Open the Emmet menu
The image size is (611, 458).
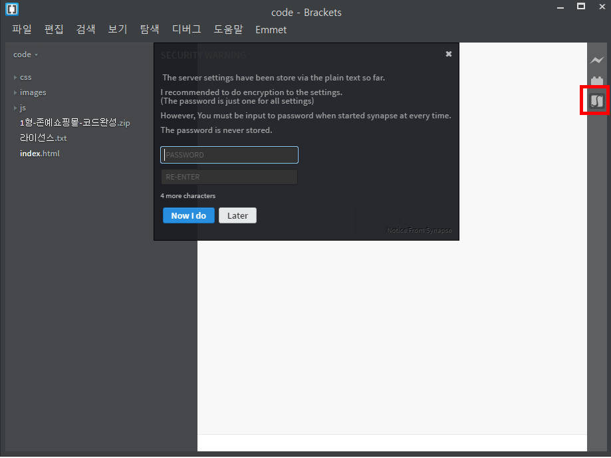click(x=271, y=30)
